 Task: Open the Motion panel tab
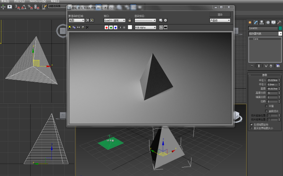[268, 22]
